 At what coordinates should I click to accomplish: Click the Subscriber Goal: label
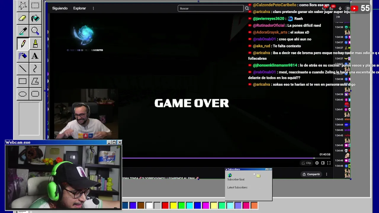coord(236,180)
